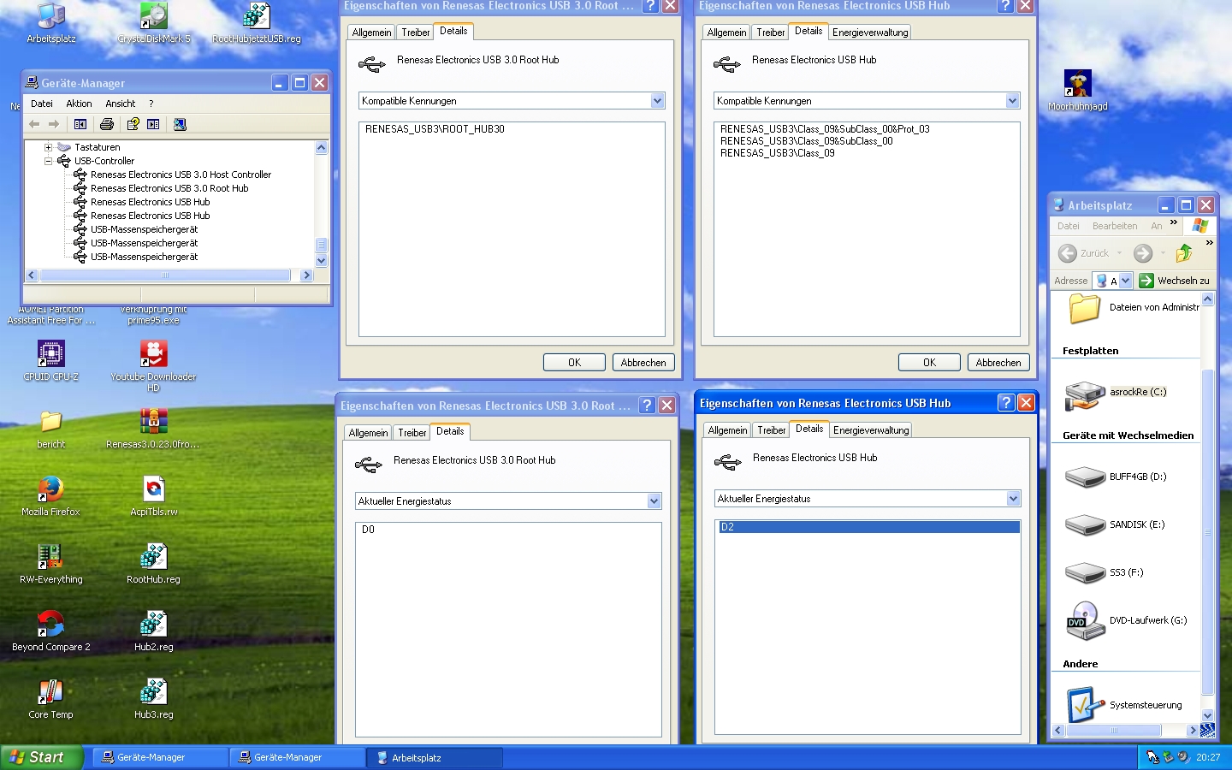Select the Renesas3.0.23.0 archive desktop icon
This screenshot has width=1232, height=770.
click(x=154, y=429)
